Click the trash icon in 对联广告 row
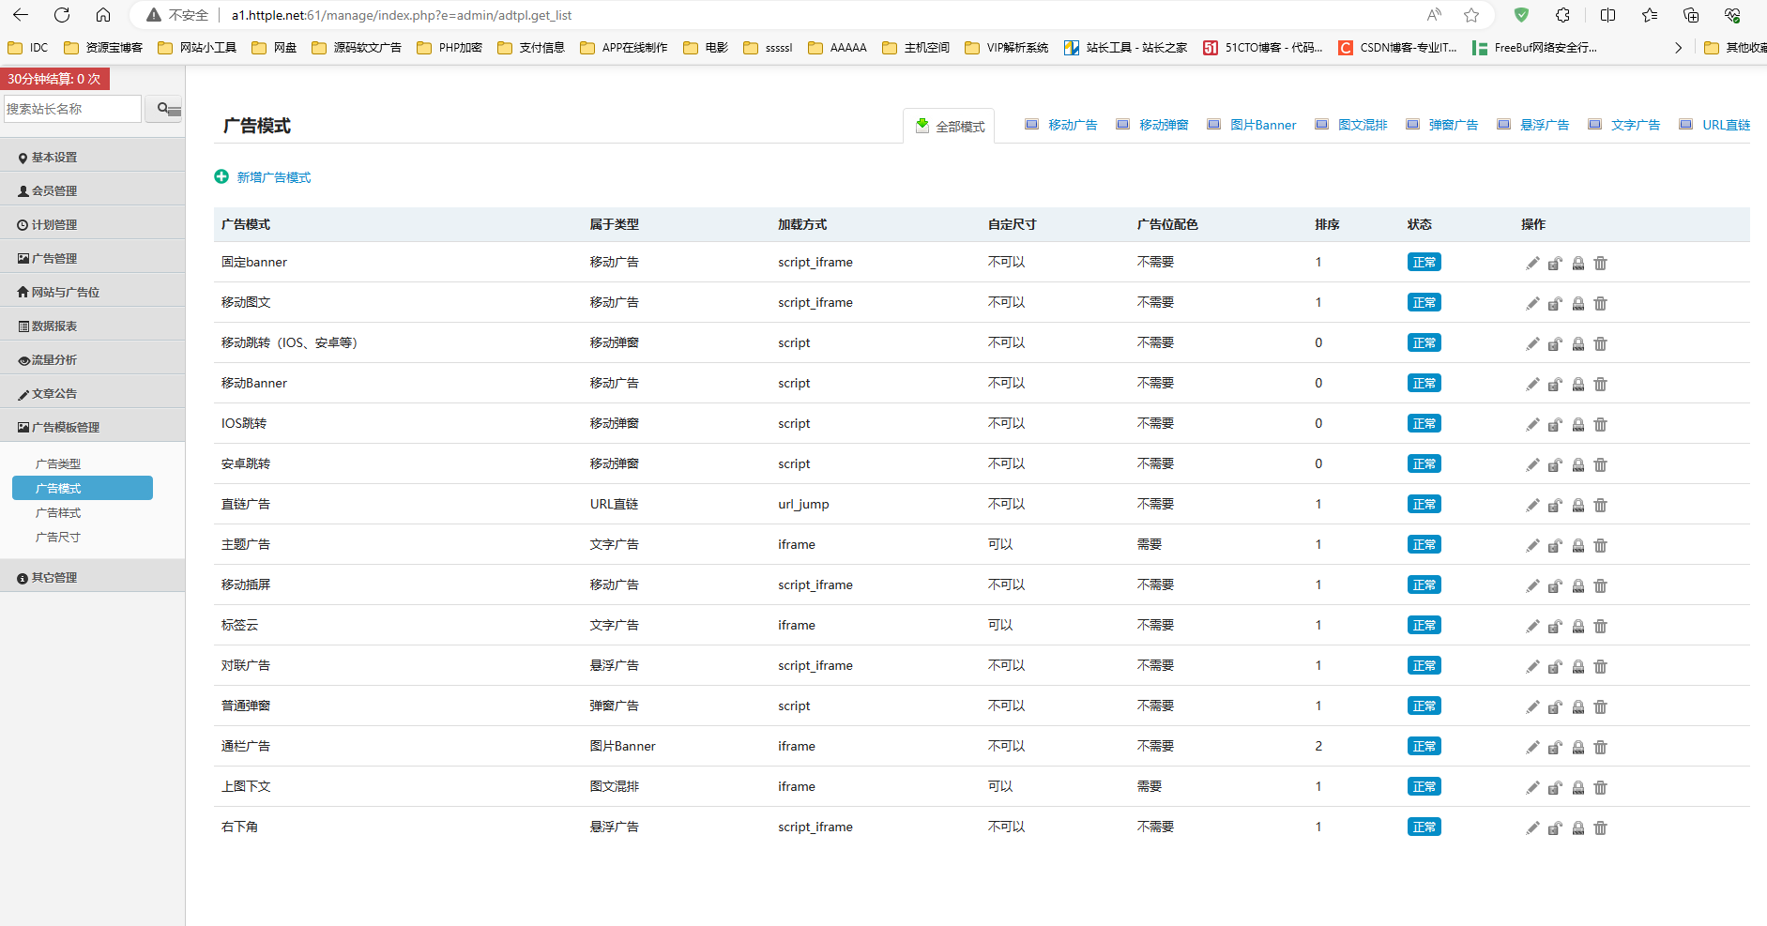 (x=1601, y=667)
